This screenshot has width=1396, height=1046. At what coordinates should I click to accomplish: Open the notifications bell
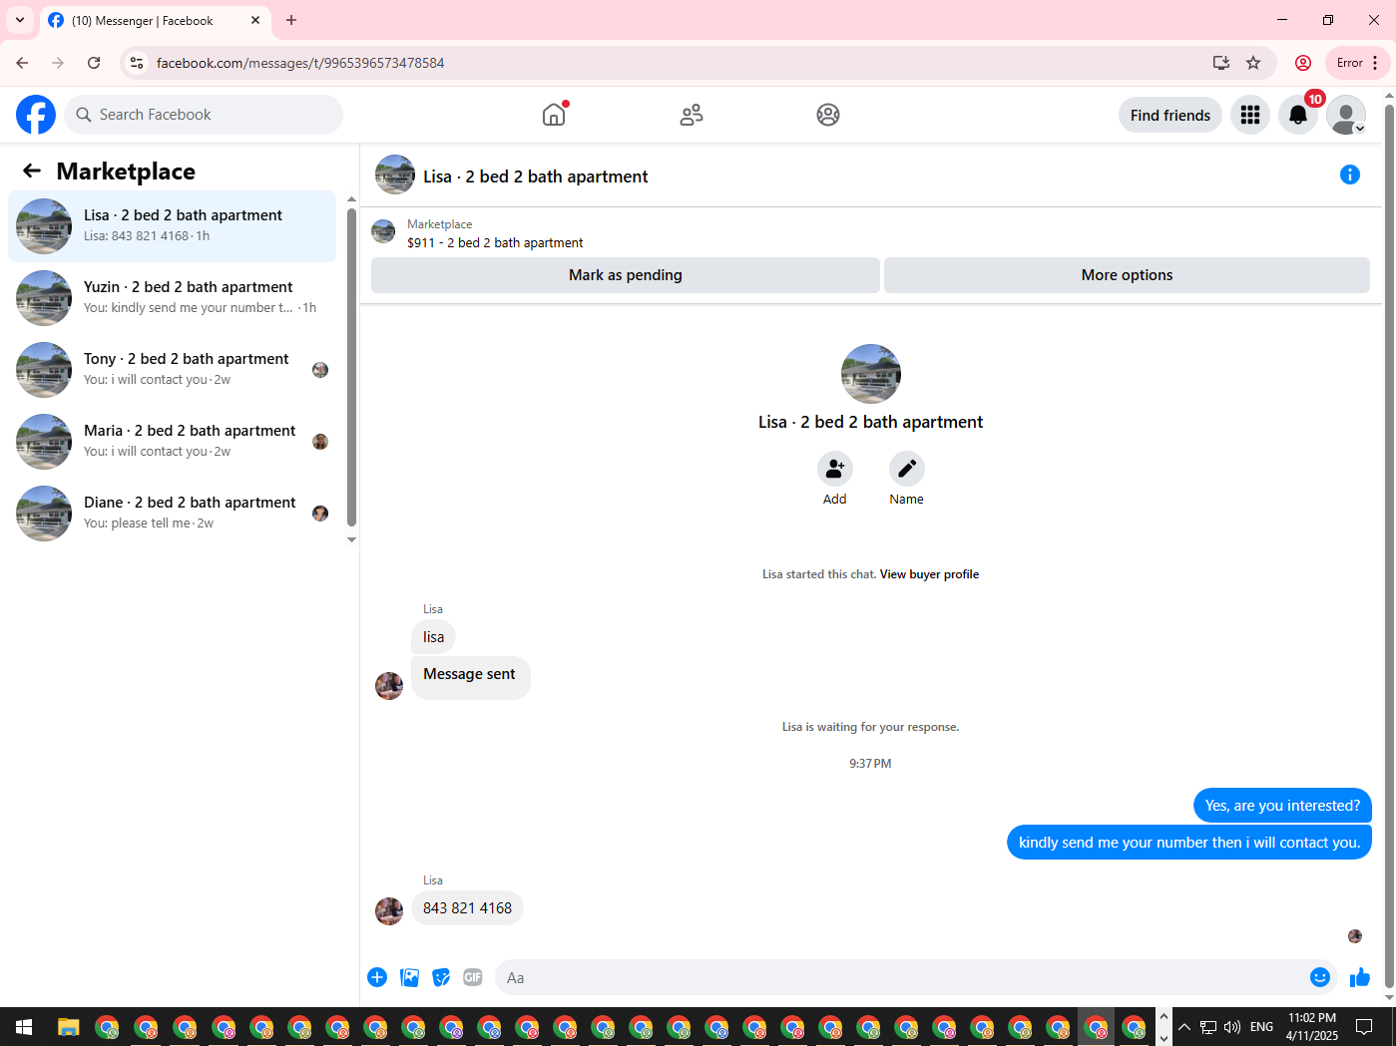pyautogui.click(x=1298, y=115)
